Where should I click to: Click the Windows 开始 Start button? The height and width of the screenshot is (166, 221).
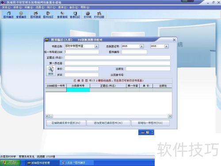click(x=10, y=163)
